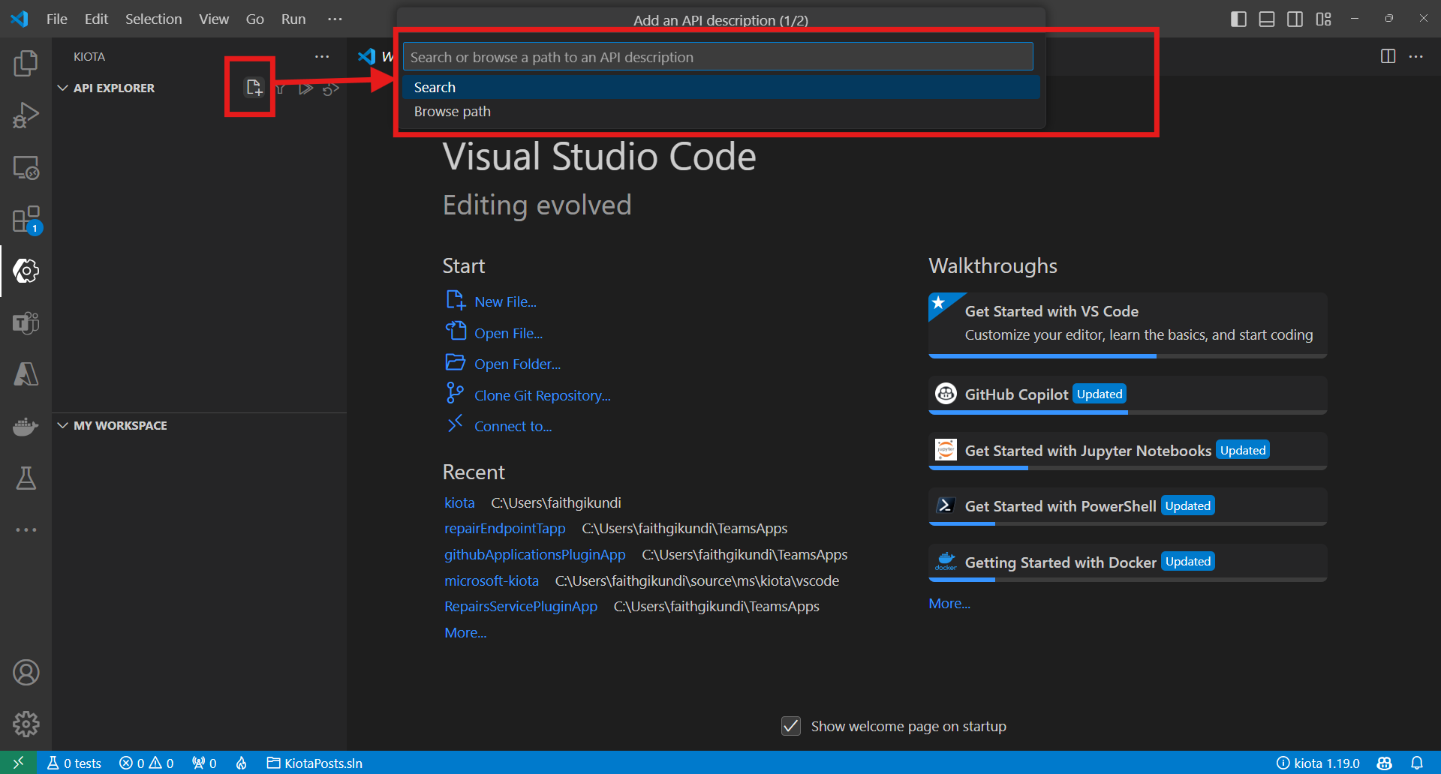Image resolution: width=1441 pixels, height=774 pixels.
Task: Open notifications bell
Action: [x=1417, y=763]
